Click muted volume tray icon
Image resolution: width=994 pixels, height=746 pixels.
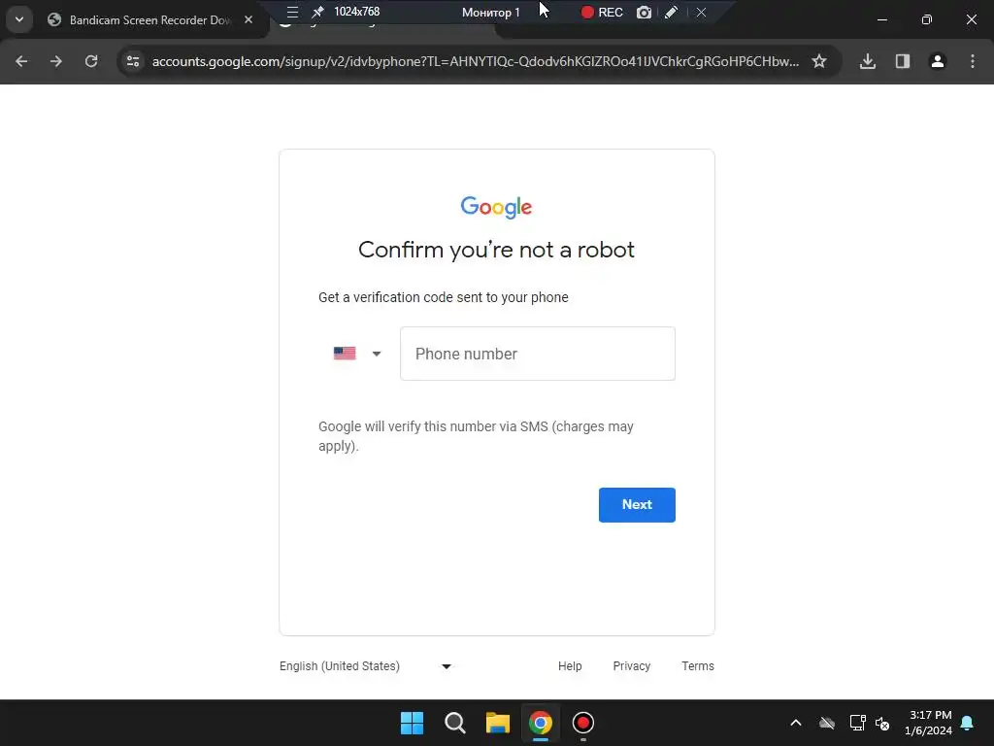[882, 723]
